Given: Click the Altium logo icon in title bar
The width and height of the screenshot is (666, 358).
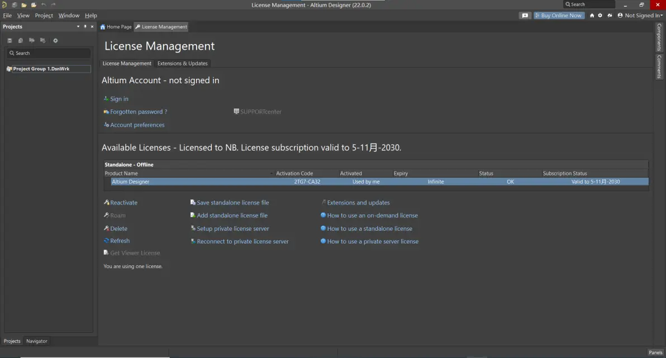Looking at the screenshot, I should [4, 4].
